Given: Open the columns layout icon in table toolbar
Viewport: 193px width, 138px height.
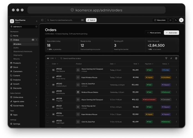Looking at the screenshot, I should point(176,58).
